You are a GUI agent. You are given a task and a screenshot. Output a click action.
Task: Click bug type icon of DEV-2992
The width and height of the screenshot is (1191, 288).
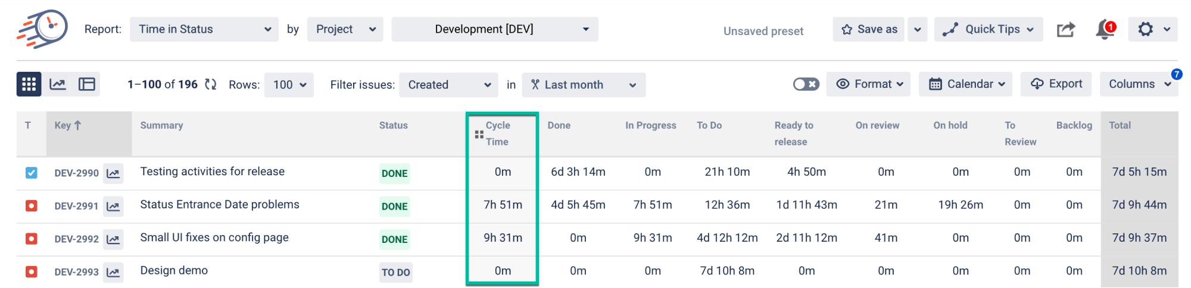[x=32, y=239]
